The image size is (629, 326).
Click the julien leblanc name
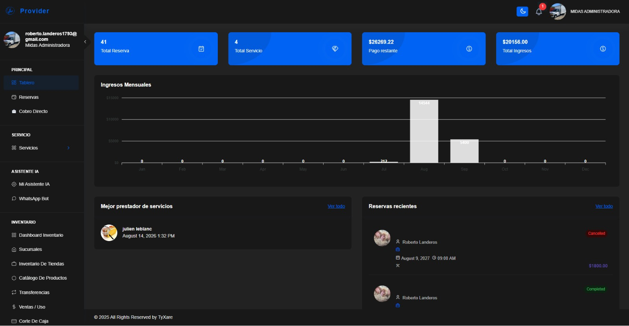tap(137, 229)
